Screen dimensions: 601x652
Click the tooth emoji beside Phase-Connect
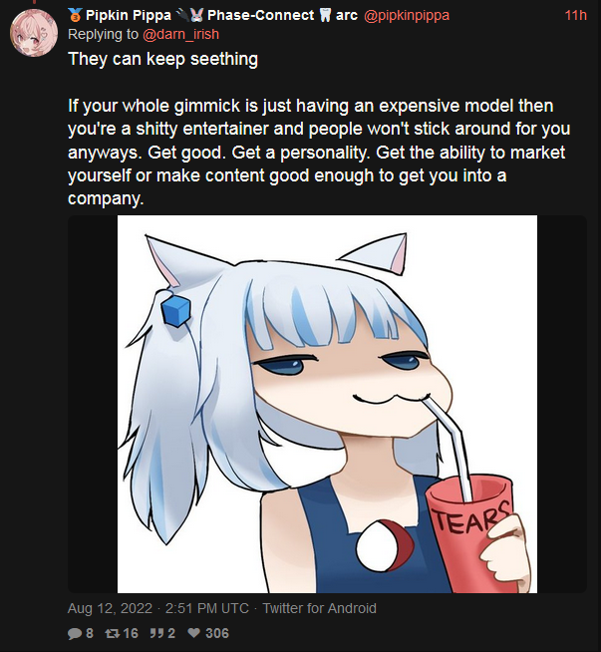(326, 15)
